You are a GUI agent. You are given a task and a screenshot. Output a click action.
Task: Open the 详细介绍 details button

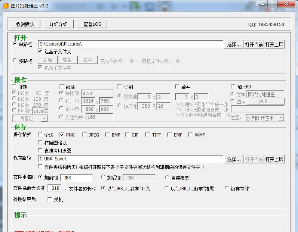coord(59,24)
